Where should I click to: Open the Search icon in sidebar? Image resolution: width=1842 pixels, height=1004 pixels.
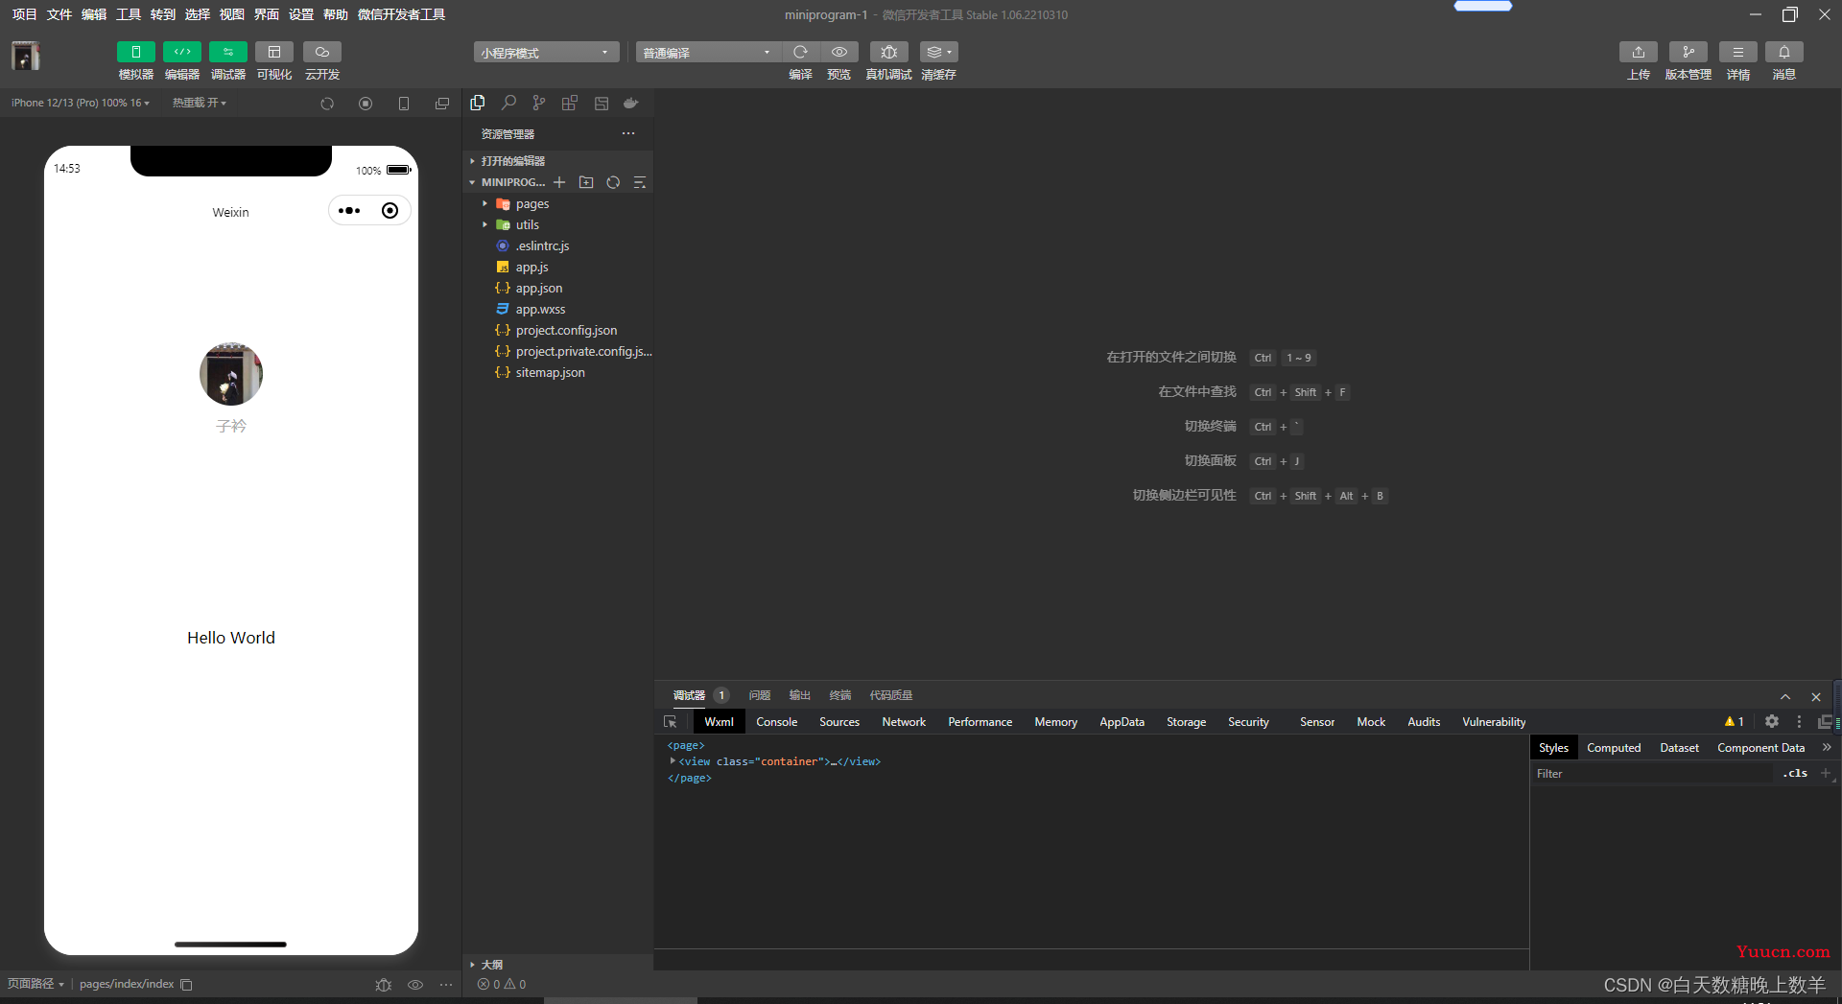click(x=508, y=103)
